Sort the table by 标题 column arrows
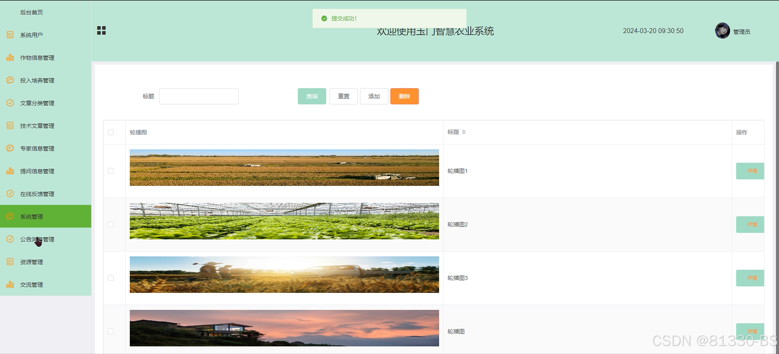 (x=464, y=132)
